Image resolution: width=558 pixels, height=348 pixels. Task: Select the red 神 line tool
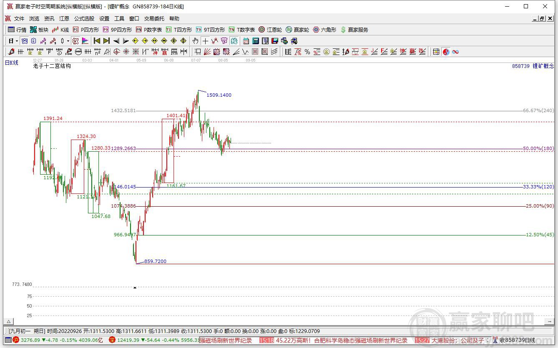pyautogui.click(x=155, y=52)
